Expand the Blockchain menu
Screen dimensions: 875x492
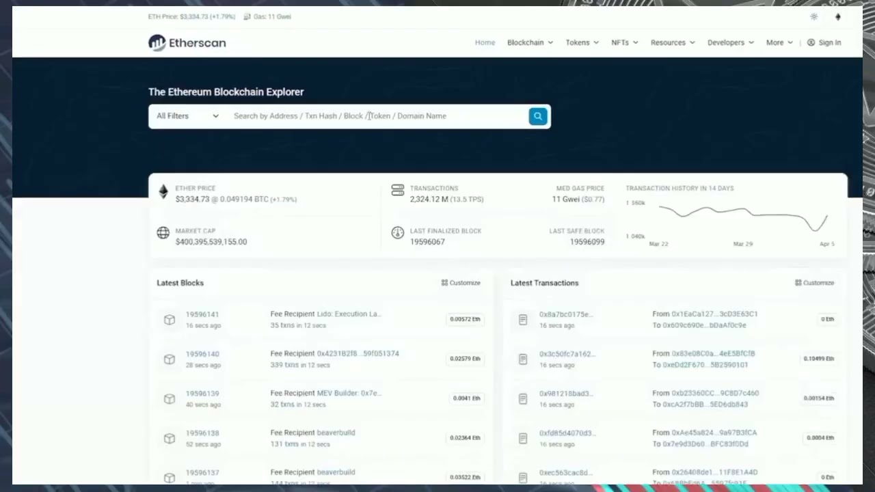tap(530, 42)
